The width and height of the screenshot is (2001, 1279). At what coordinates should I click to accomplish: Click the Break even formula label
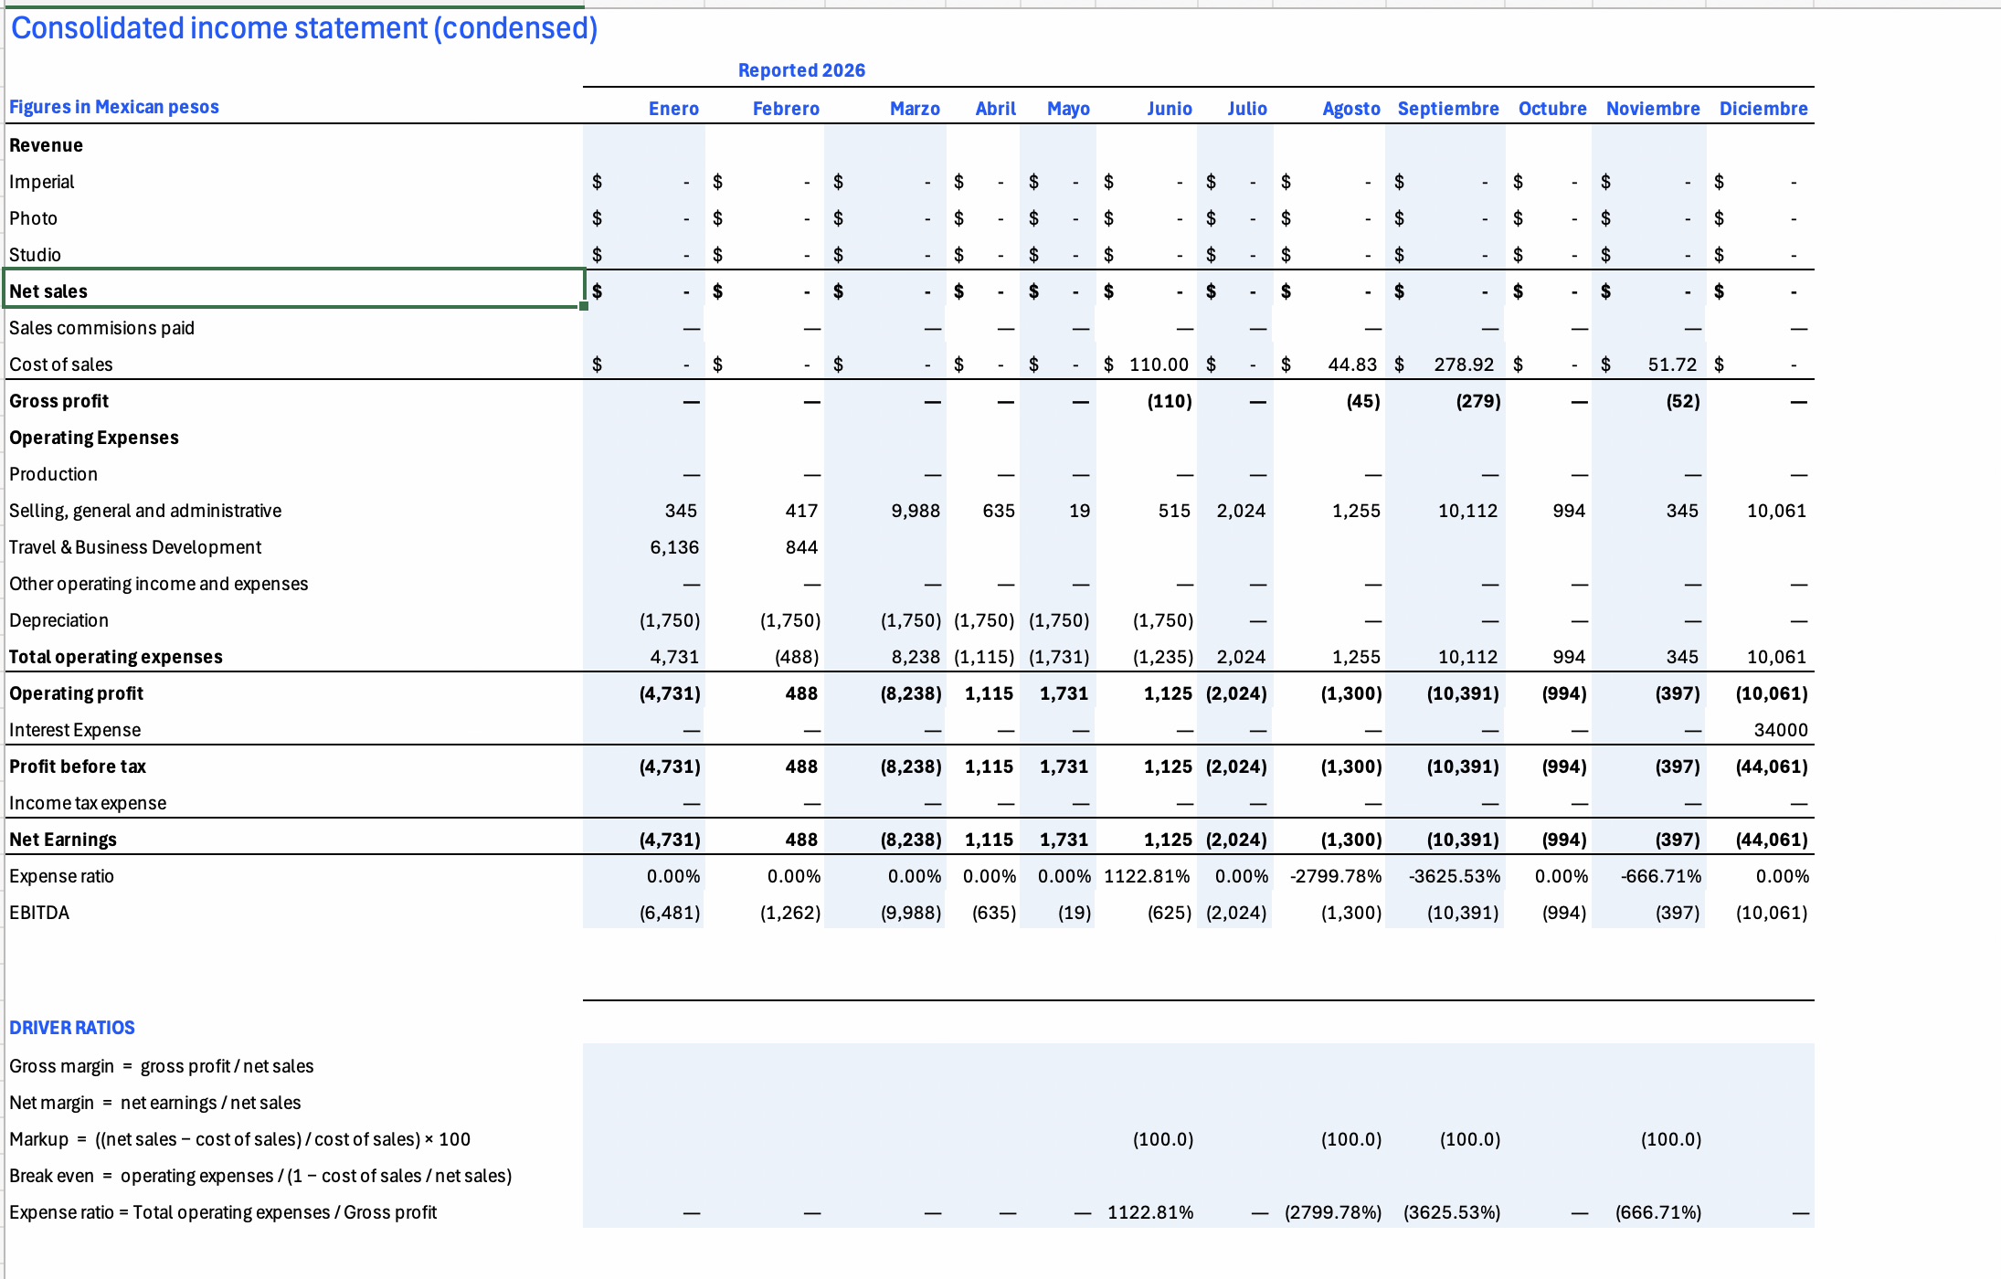coord(260,1176)
